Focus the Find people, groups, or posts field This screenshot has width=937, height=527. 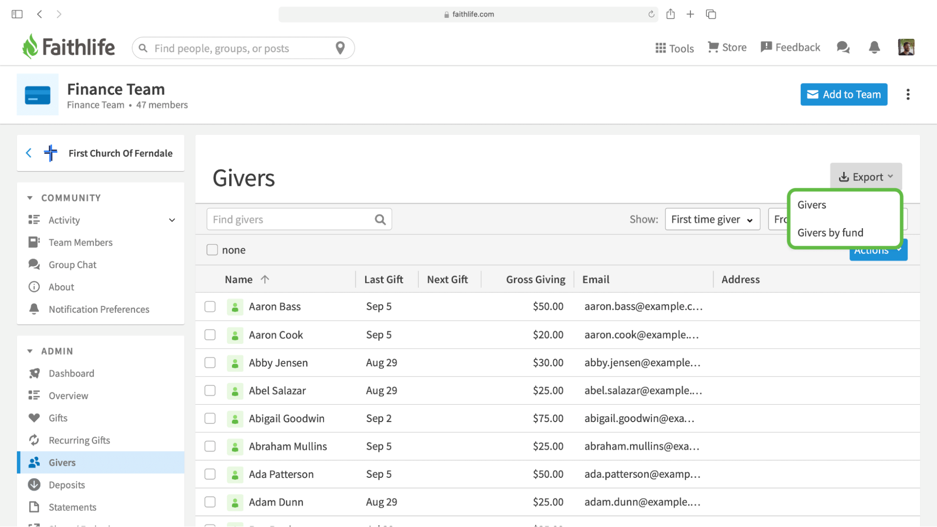243,48
